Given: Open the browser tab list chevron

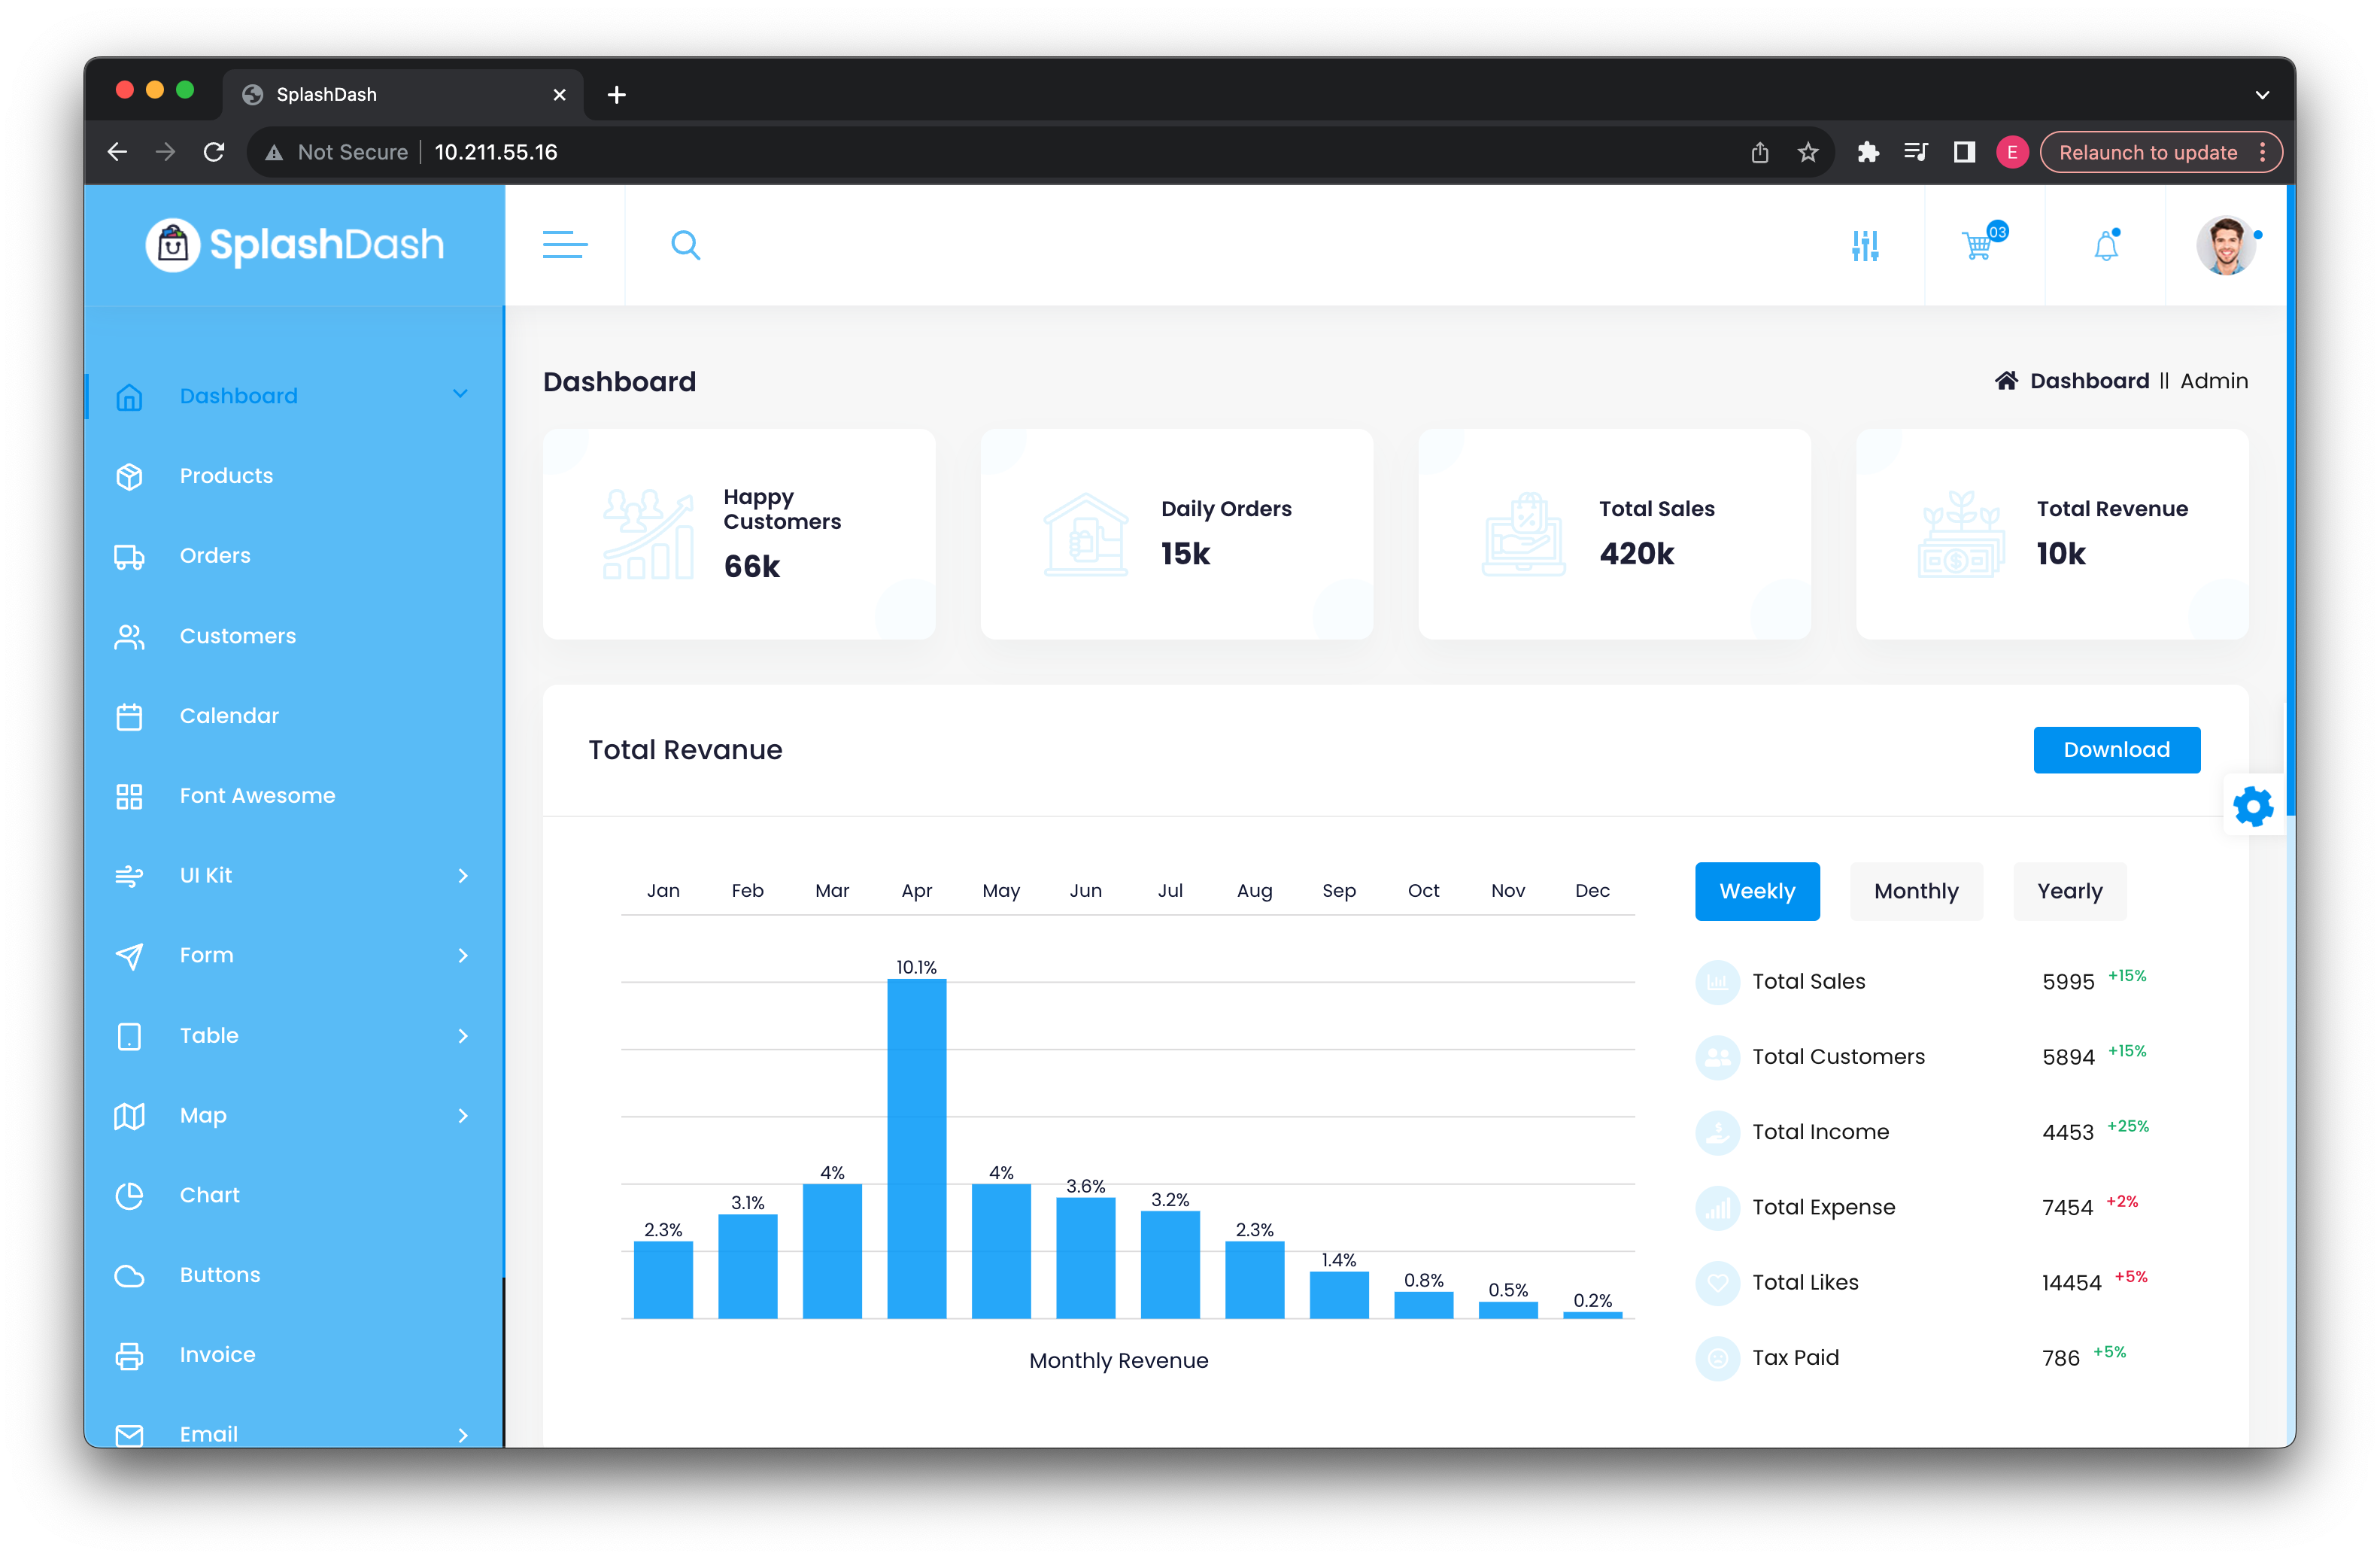Looking at the screenshot, I should pos(2262,95).
